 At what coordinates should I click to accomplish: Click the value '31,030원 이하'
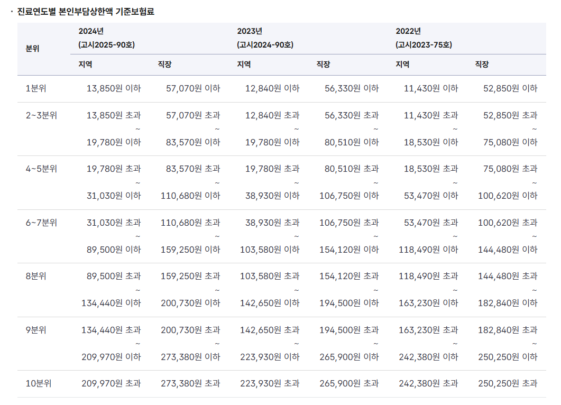[x=114, y=196]
